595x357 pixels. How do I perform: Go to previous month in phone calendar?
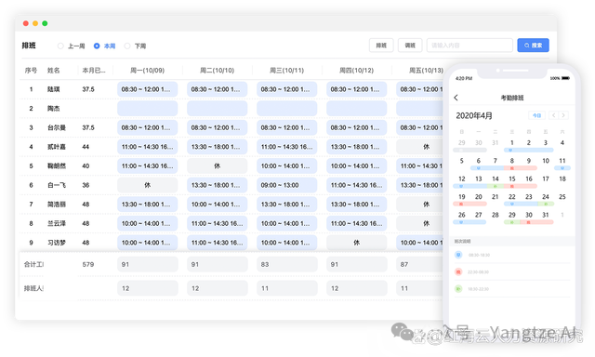554,115
